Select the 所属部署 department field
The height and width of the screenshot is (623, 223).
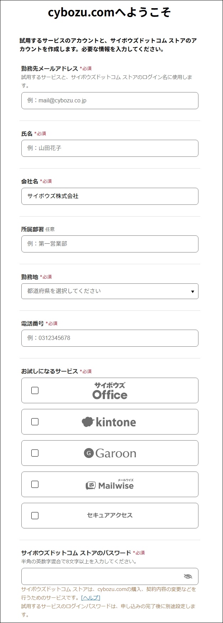[110, 244]
